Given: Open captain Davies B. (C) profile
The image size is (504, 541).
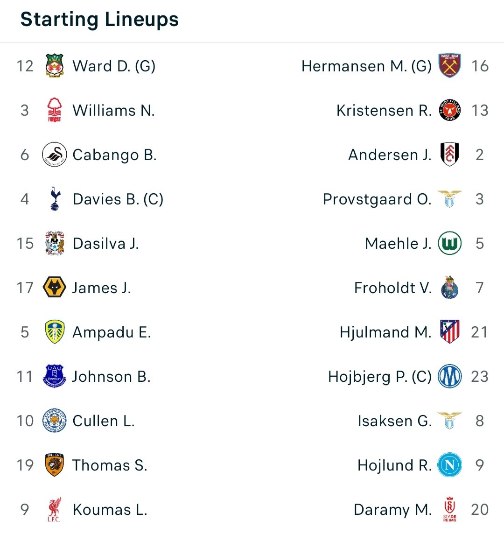Looking at the screenshot, I should pos(118,199).
